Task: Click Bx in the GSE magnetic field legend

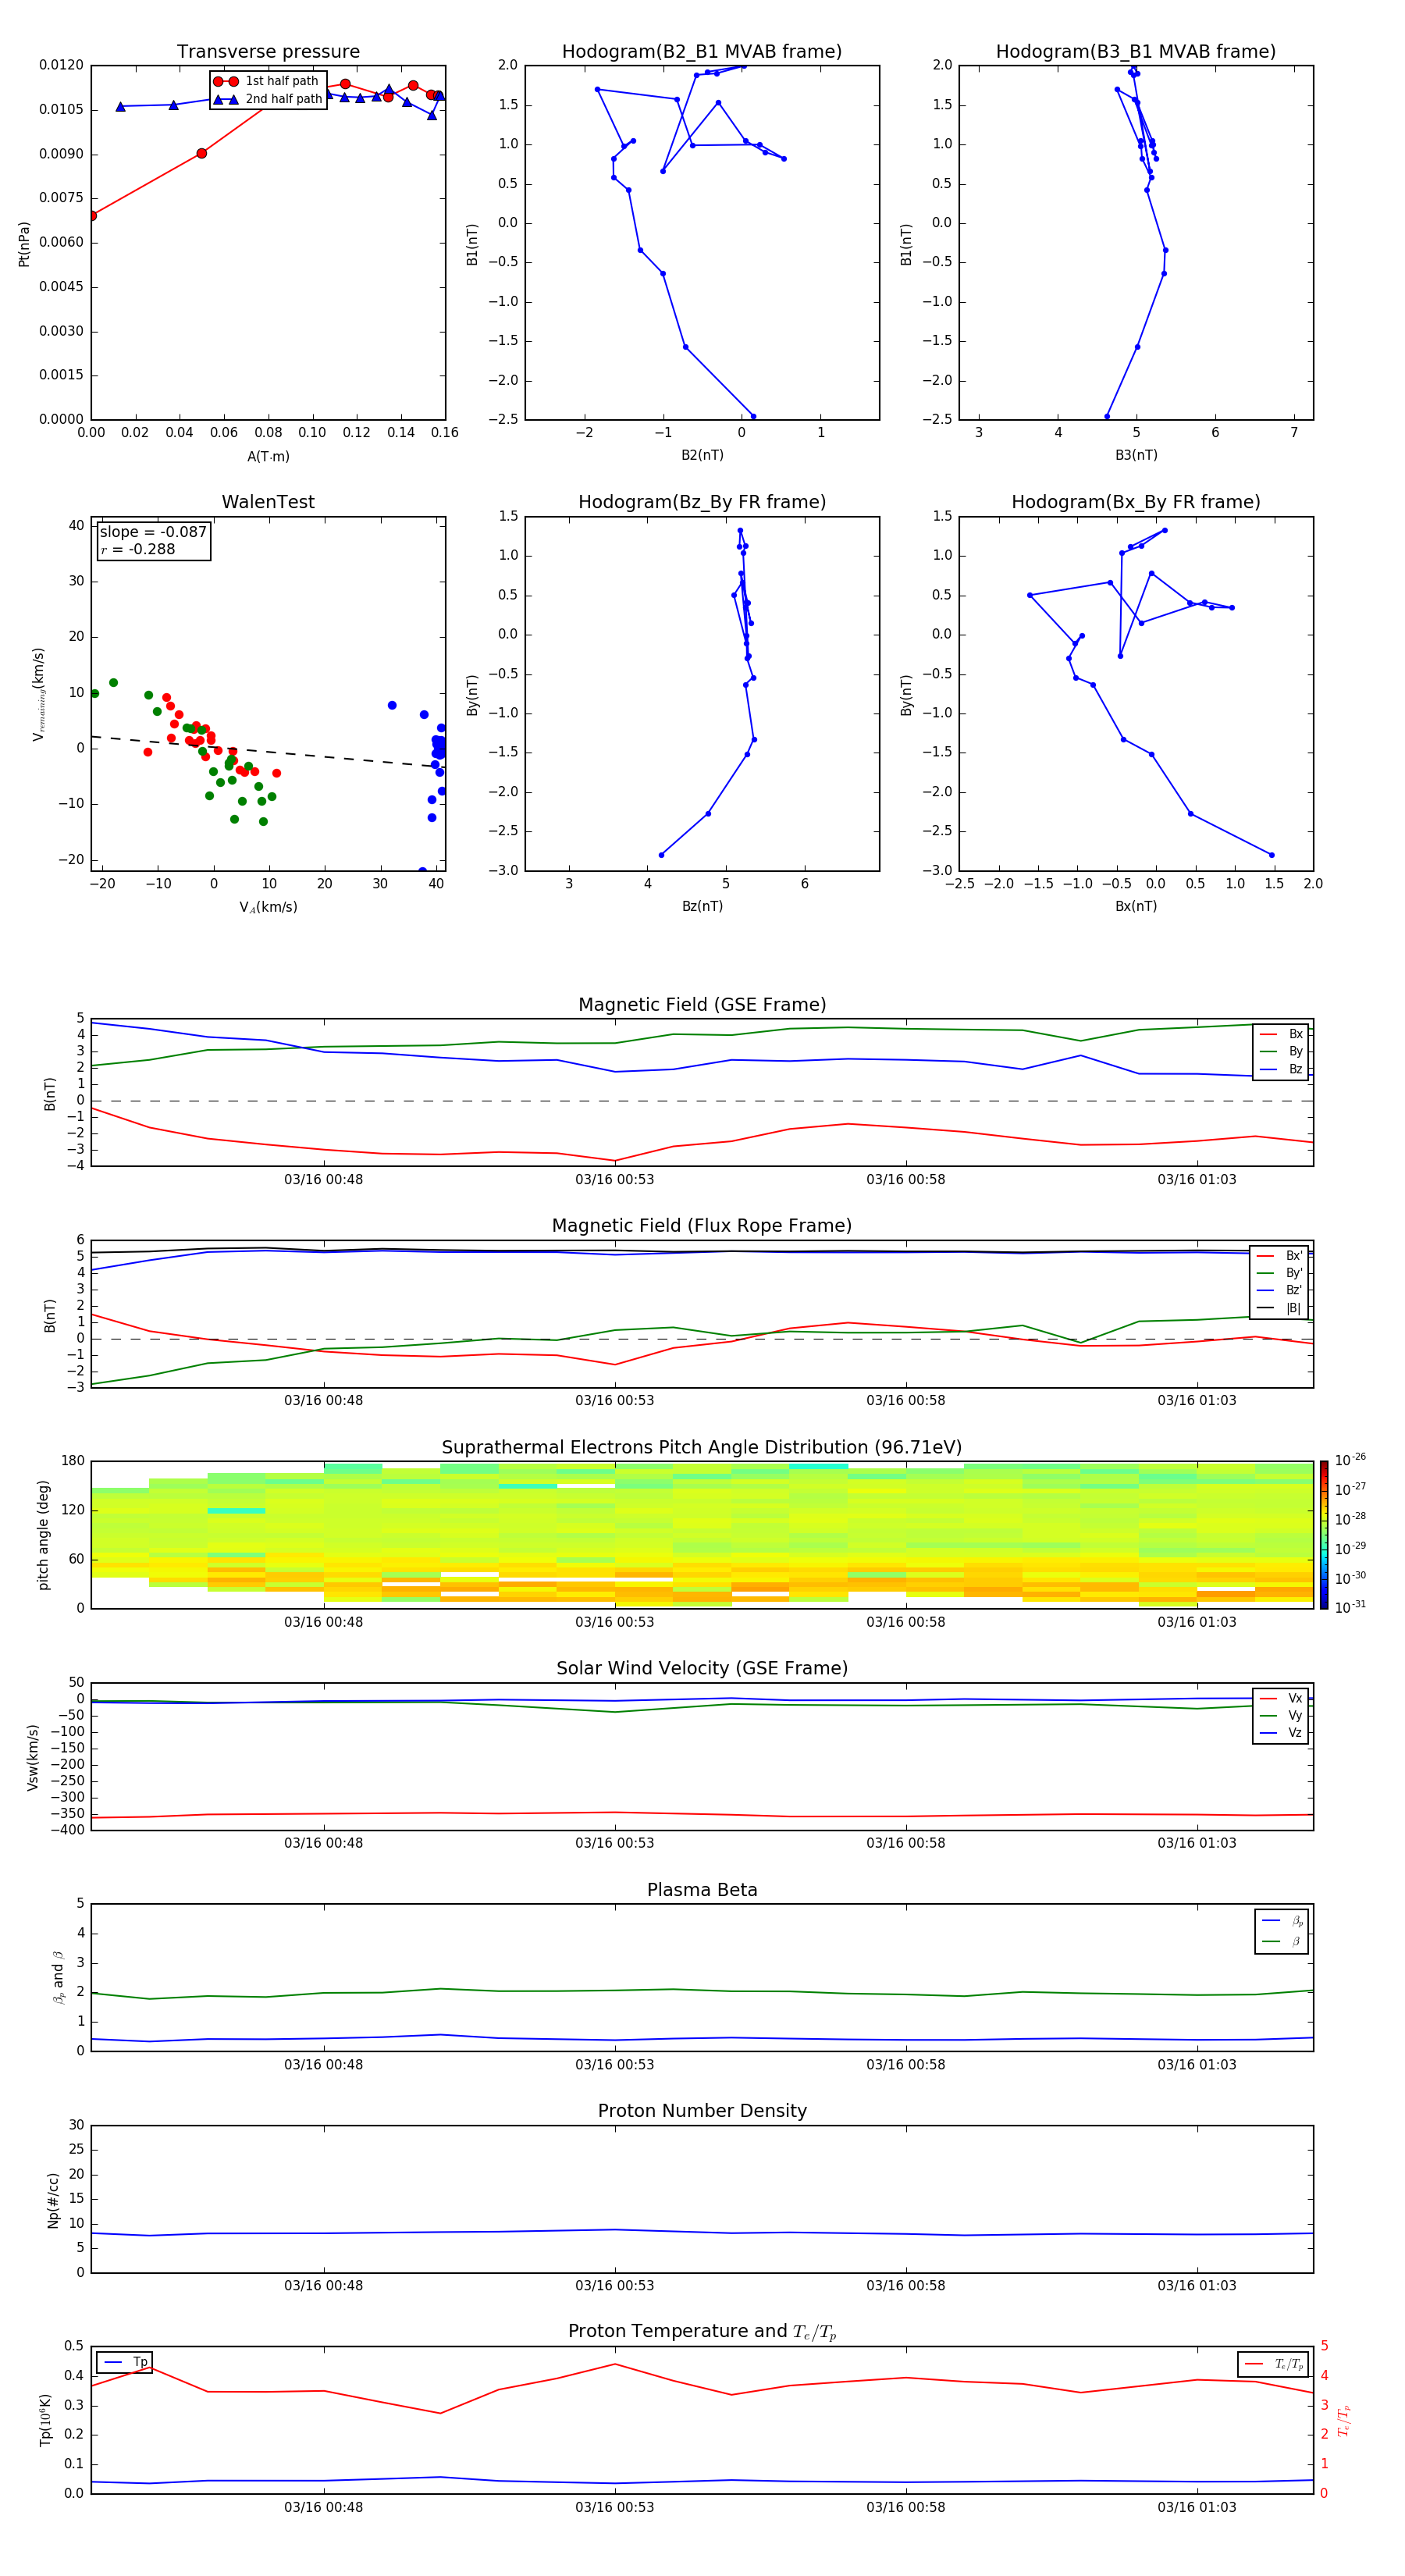Action: 1282,1035
